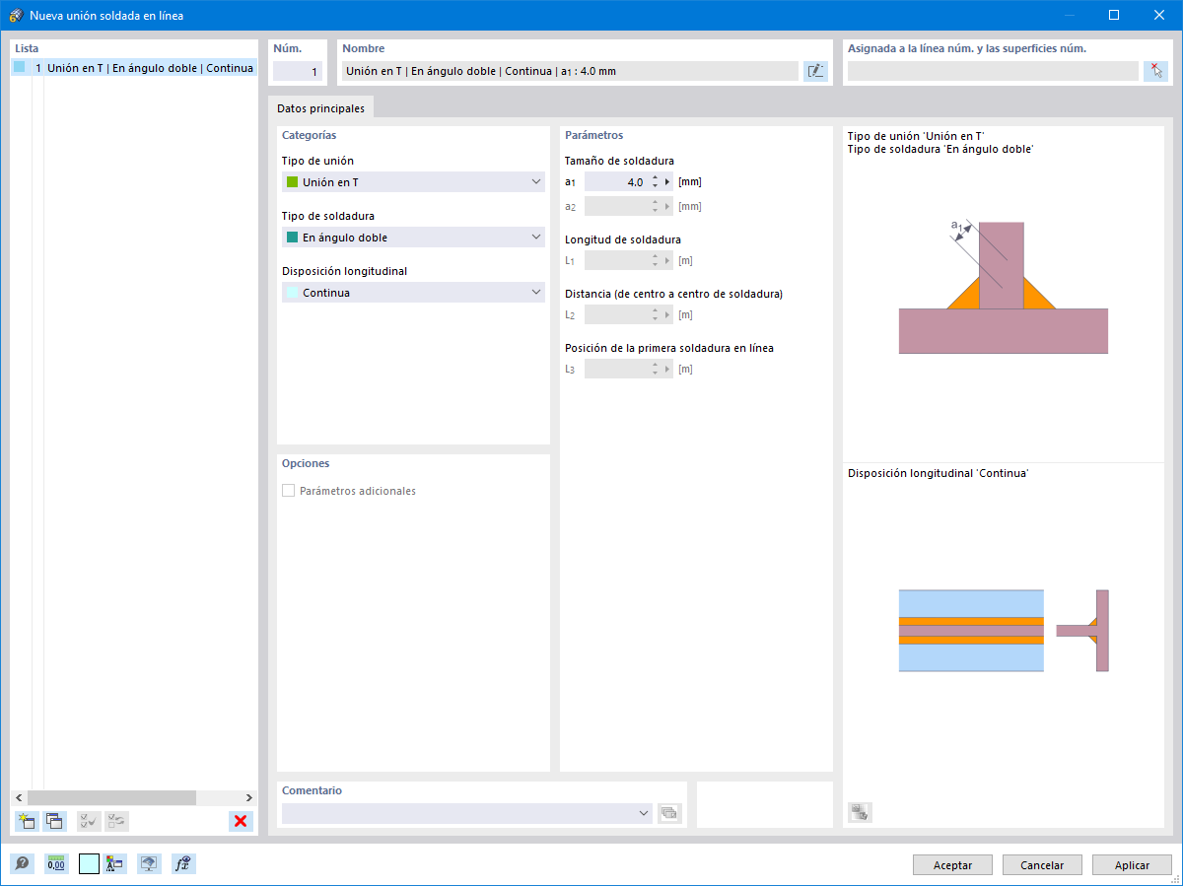This screenshot has width=1183, height=886.
Task: Click the select line in graphic icon
Action: click(x=1155, y=71)
